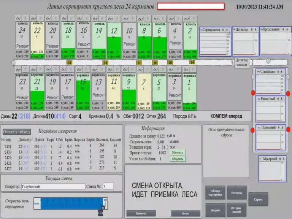This screenshot has height=219, width=292.
Task: Toggle the P button above pocket 10
Action: point(133,19)
